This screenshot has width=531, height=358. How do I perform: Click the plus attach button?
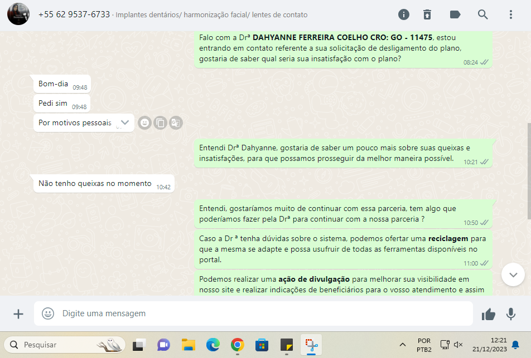pos(18,314)
